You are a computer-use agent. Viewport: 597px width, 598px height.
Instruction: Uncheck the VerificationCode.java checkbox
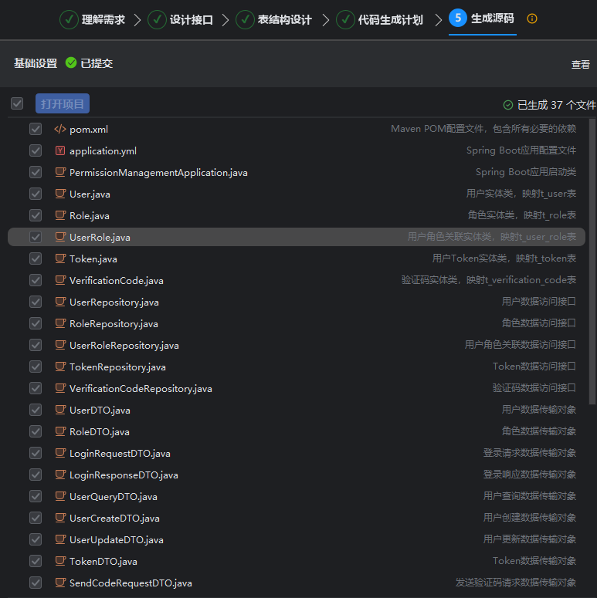[x=36, y=281]
